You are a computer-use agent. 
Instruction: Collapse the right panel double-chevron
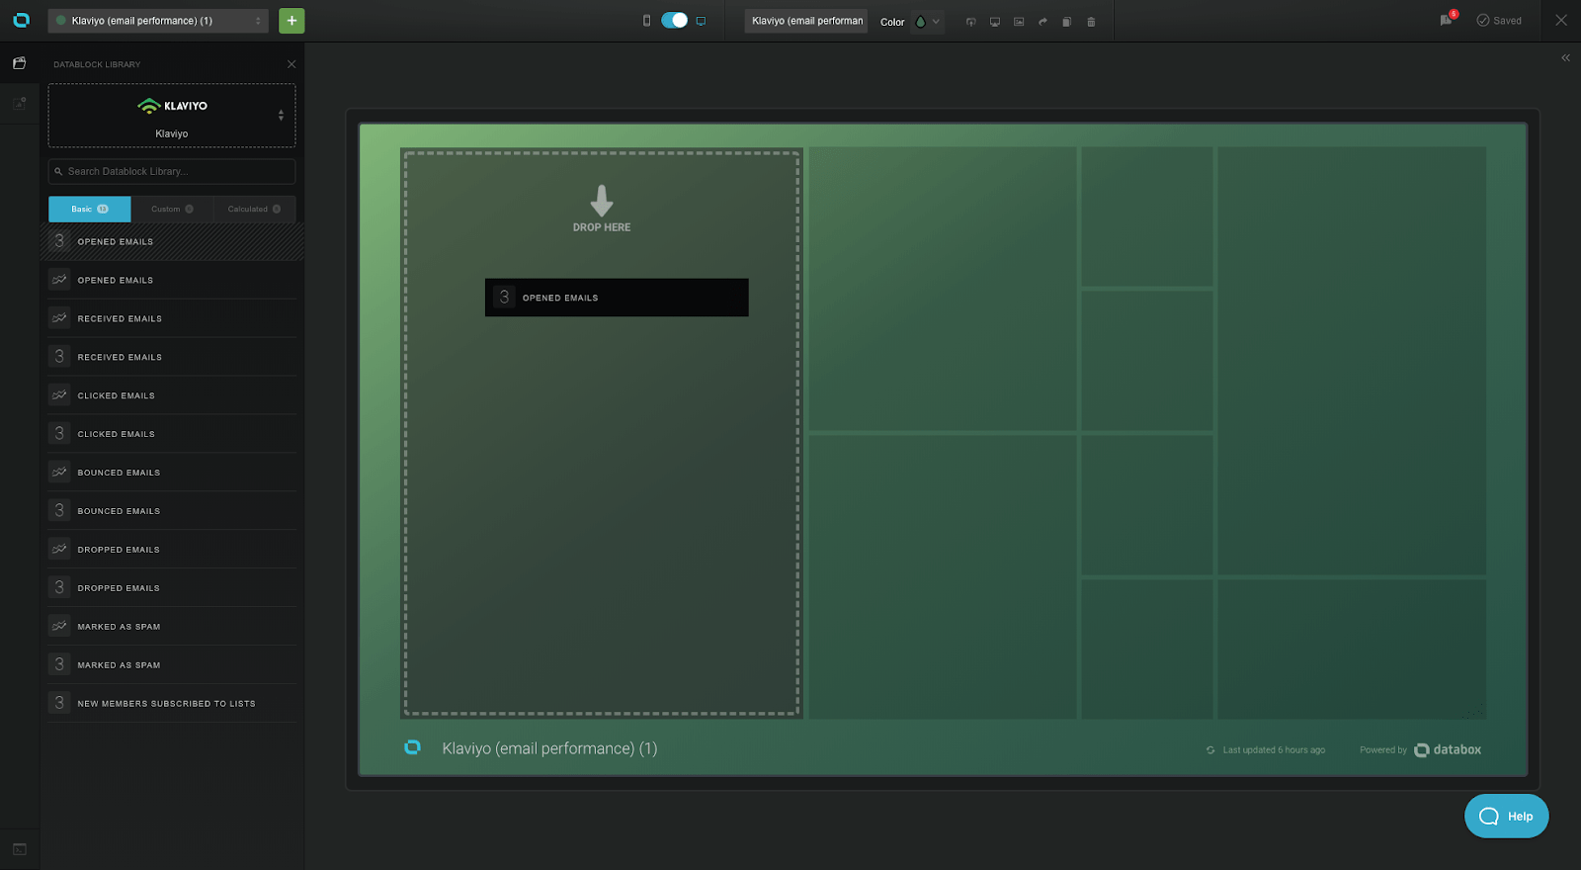1565,58
